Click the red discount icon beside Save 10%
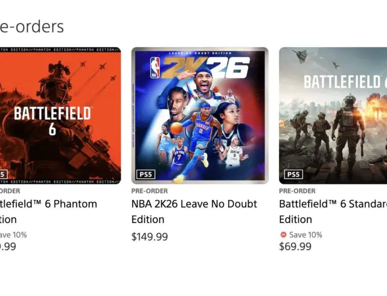Image resolution: width=387 pixels, height=296 pixels. point(283,235)
